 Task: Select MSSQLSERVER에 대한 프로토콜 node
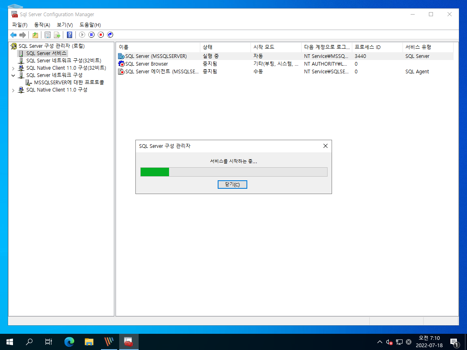pos(69,83)
